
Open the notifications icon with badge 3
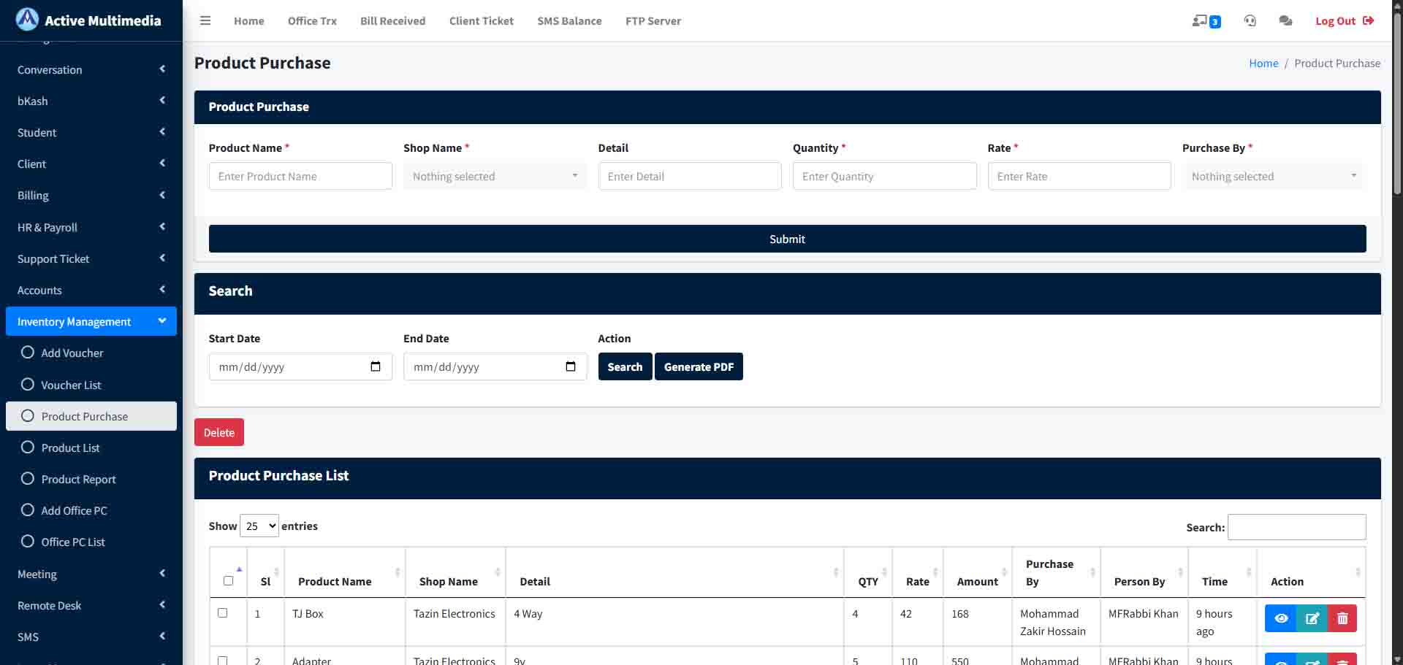(1206, 21)
